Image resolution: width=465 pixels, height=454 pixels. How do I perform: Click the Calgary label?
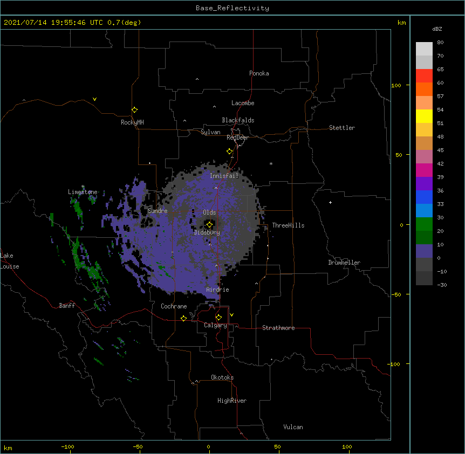click(x=215, y=325)
